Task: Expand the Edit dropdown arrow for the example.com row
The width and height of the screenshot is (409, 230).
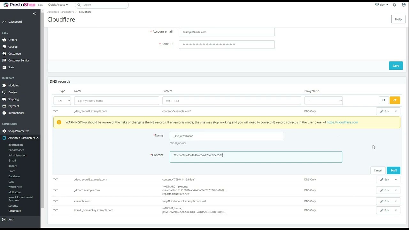Action: point(396,201)
